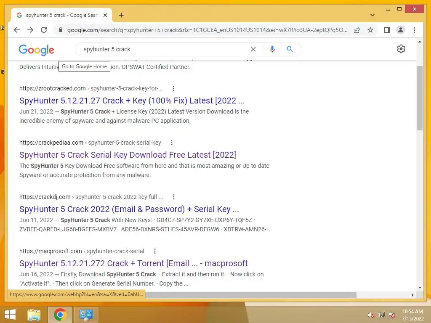Image resolution: width=431 pixels, height=323 pixels.
Task: Click the horizontal scroll right arrow
Action: pyautogui.click(x=412, y=295)
